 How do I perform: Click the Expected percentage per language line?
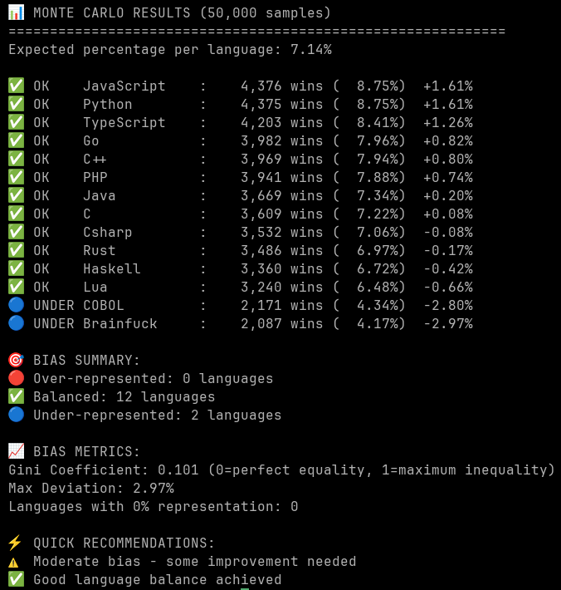[x=170, y=49]
